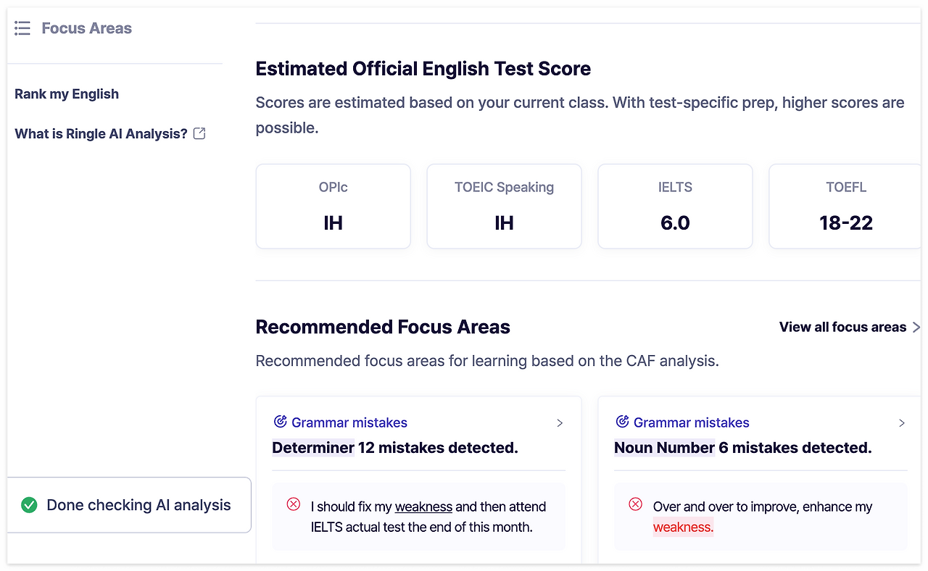928x571 pixels.
Task: Click red error icon in Noun Number example
Action: (x=636, y=504)
